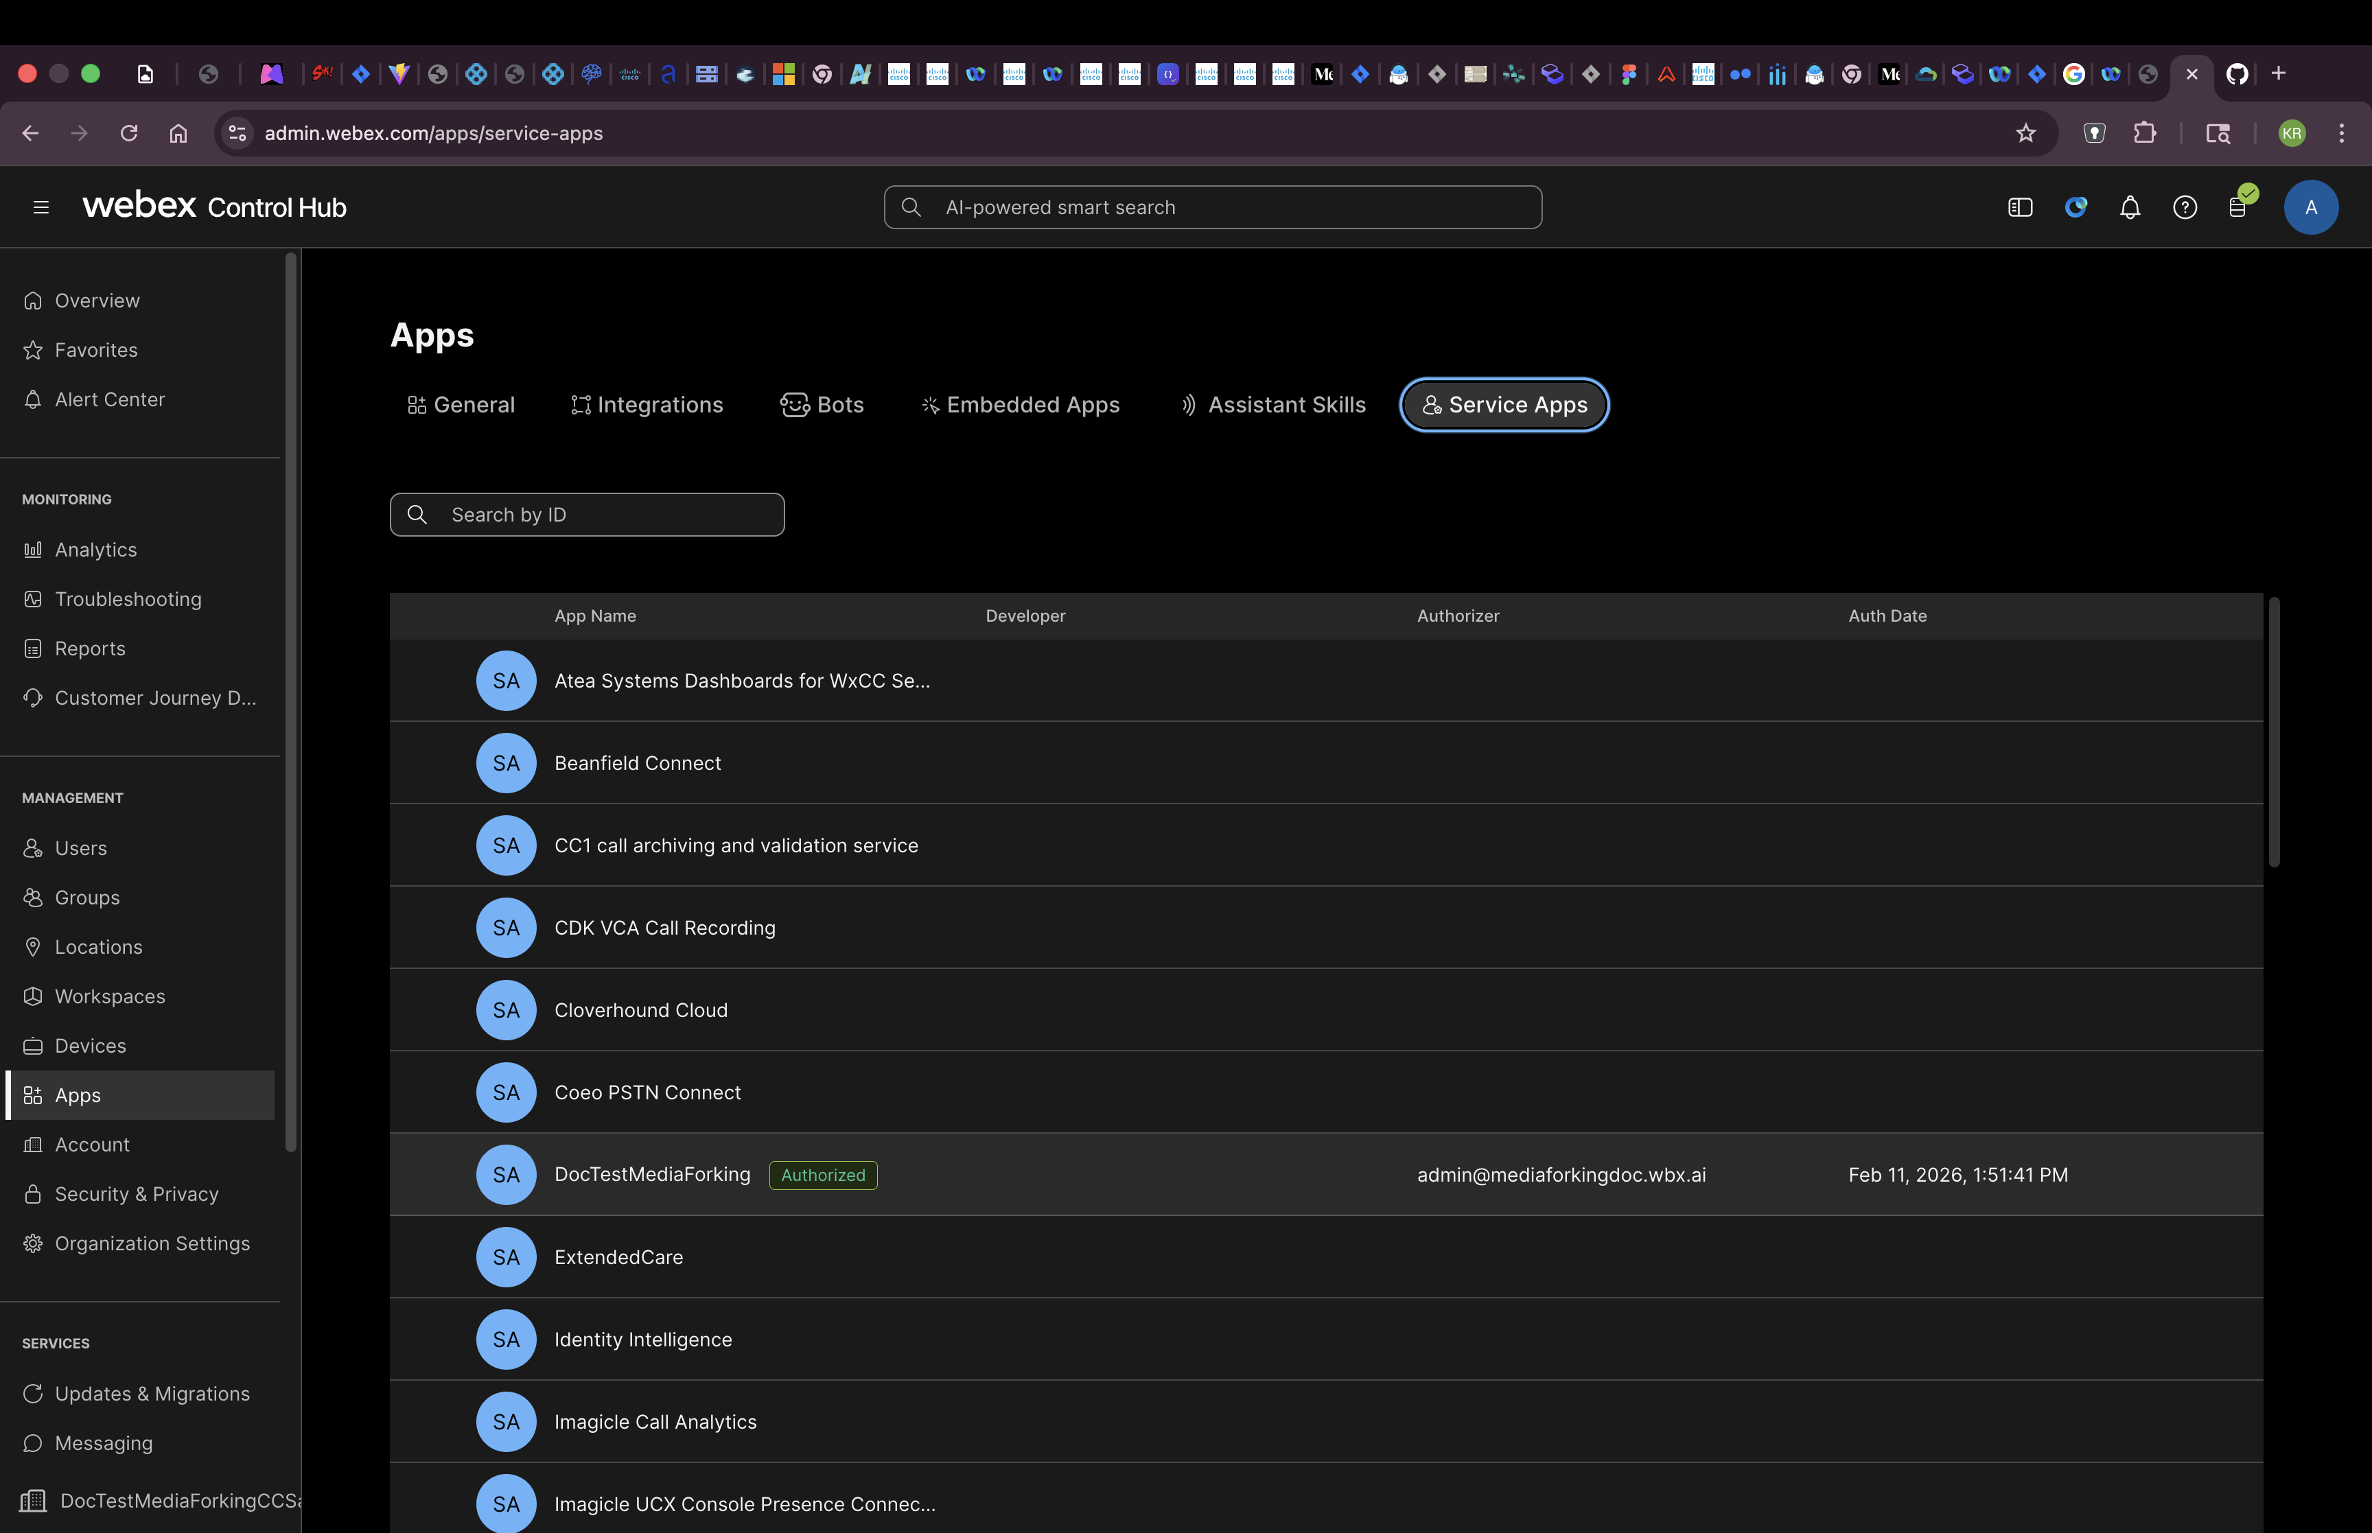This screenshot has width=2372, height=1533.
Task: Open the Devices section in the sidebar
Action: 90,1045
